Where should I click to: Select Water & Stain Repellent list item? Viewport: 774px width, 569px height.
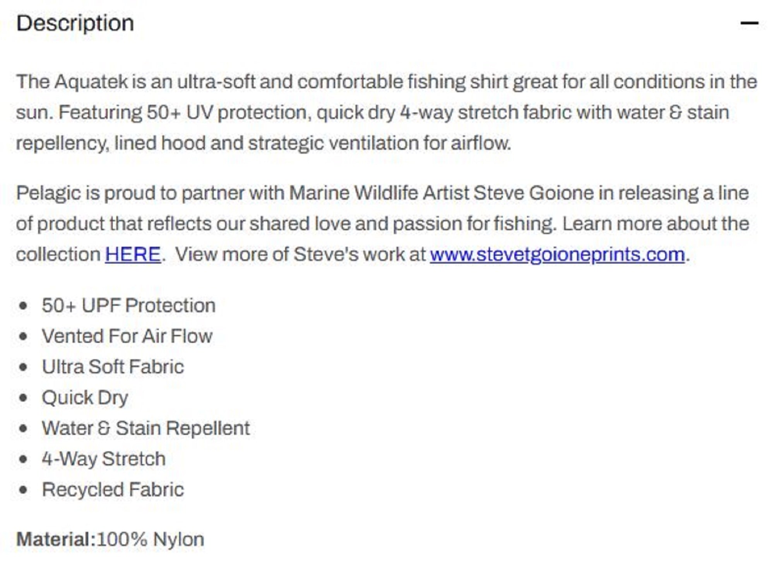click(x=146, y=428)
